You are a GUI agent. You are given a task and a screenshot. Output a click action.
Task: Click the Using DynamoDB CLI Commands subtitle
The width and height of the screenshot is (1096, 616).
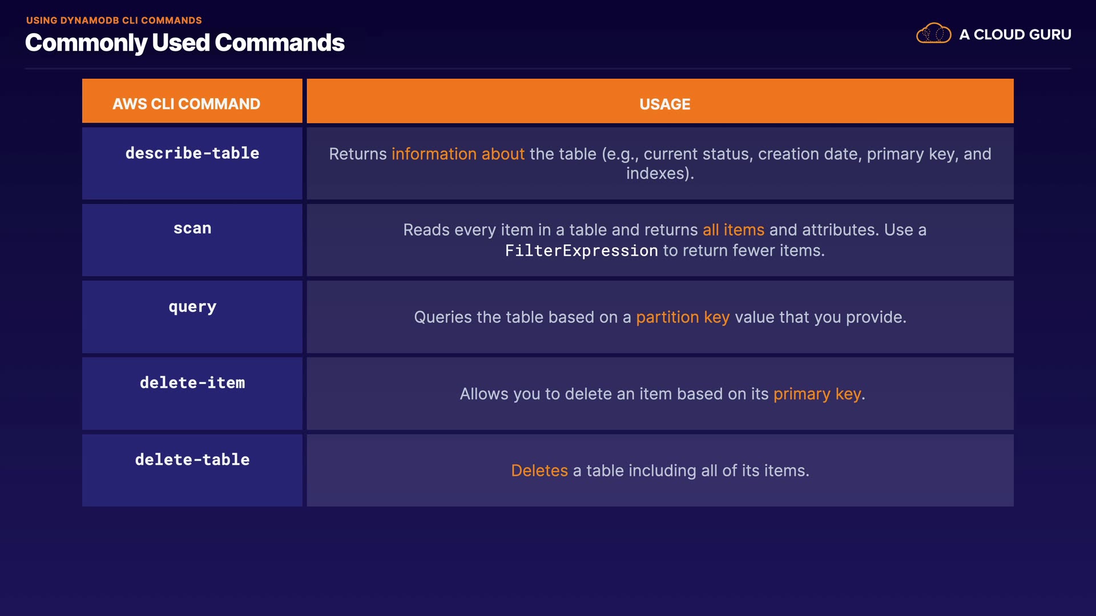click(114, 21)
